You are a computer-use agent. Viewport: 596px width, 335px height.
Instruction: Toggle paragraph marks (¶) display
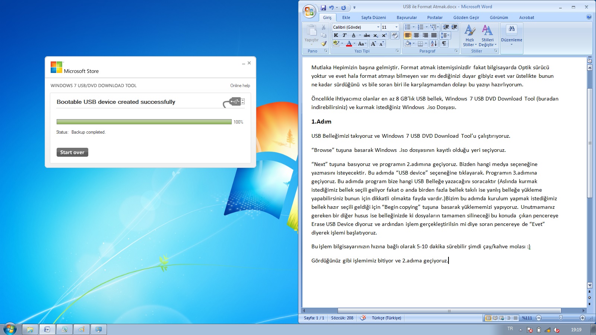[x=444, y=44]
